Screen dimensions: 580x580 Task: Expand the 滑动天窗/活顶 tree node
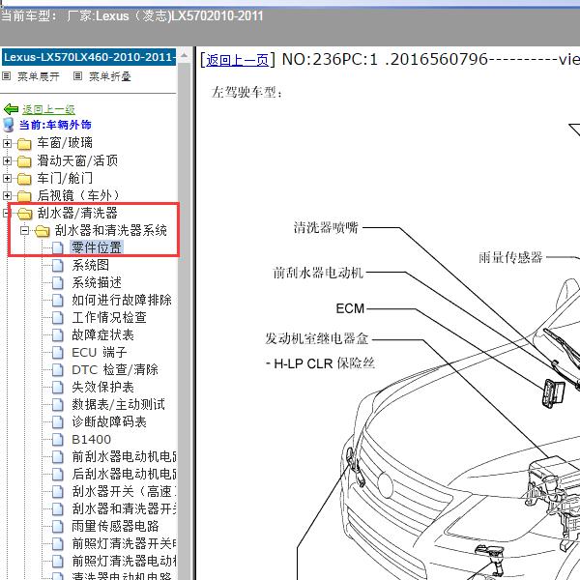[x=7, y=160]
